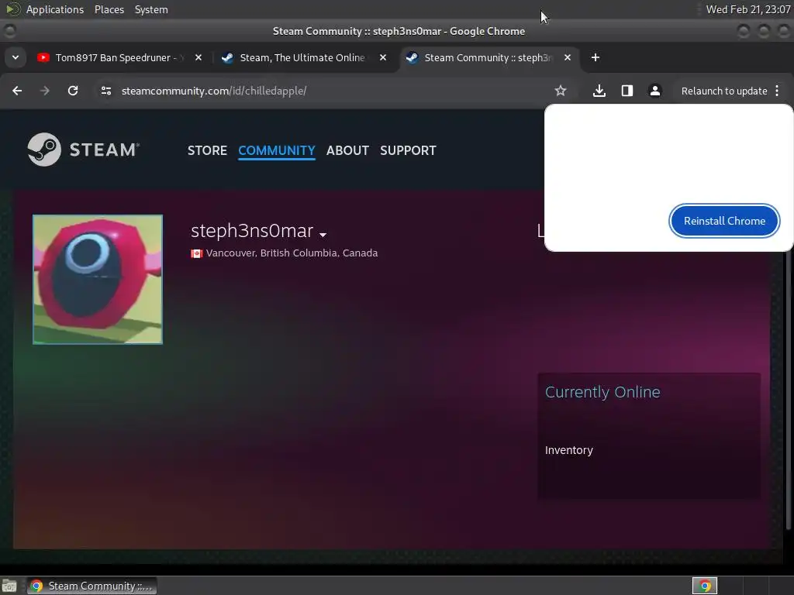Click the Steam logo

[84, 150]
